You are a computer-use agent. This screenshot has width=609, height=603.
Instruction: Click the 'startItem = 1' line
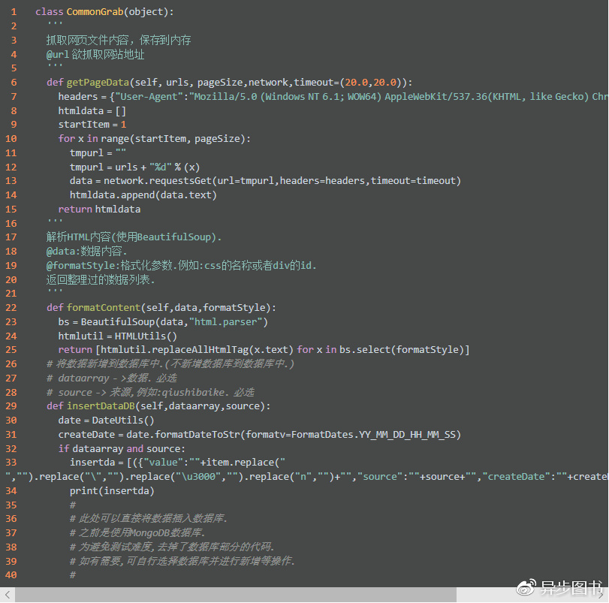92,125
